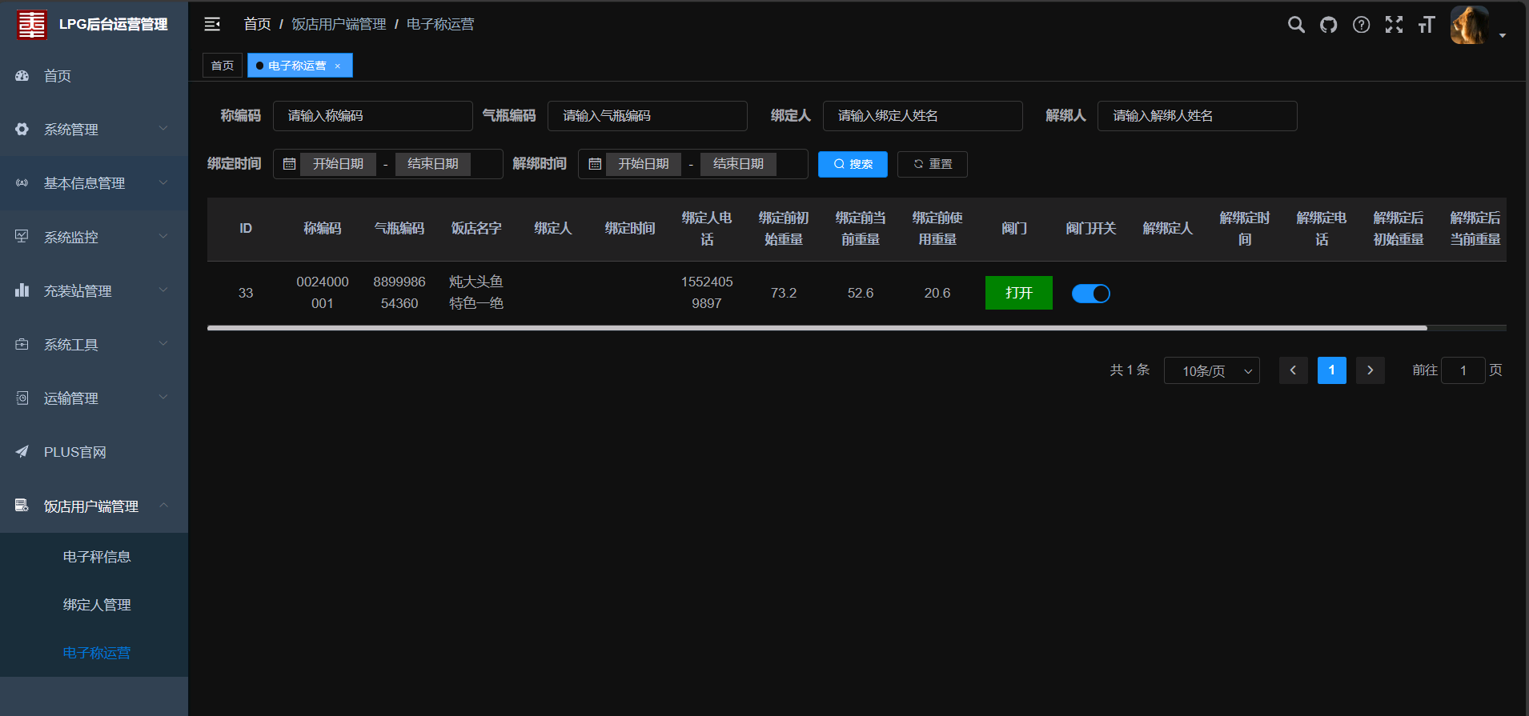Click the blue 搜索 button
Screen dimensions: 1529x716
tap(853, 164)
